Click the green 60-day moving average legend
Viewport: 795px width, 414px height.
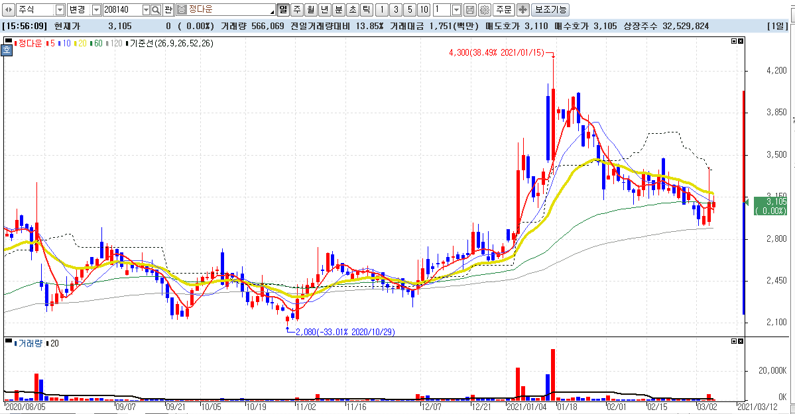coord(96,44)
